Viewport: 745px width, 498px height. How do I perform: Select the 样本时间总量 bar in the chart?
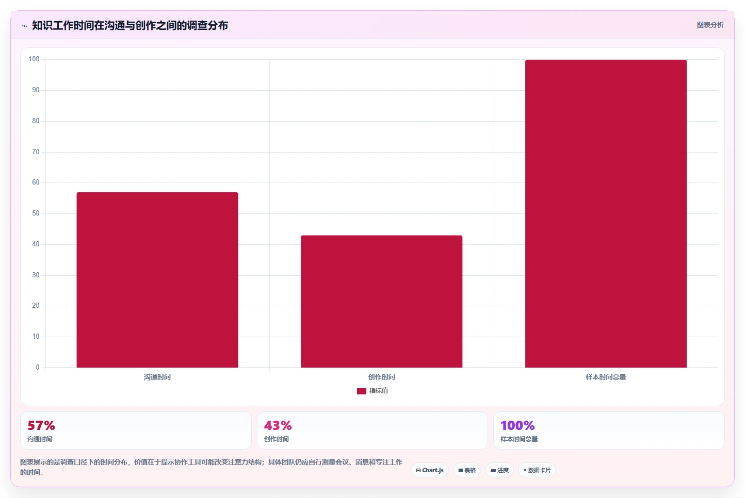(x=606, y=213)
